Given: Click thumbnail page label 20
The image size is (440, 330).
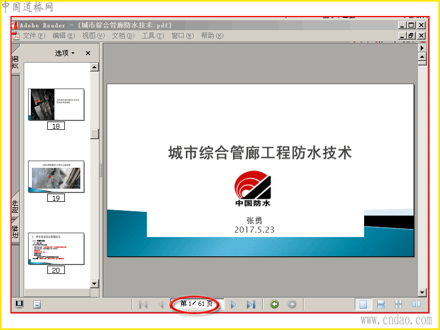Looking at the screenshot, I should point(56,270).
